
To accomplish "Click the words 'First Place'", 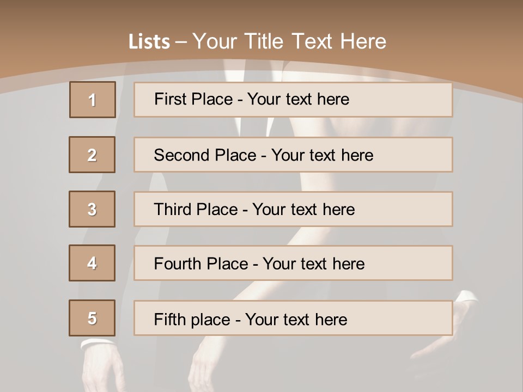I will (x=193, y=99).
